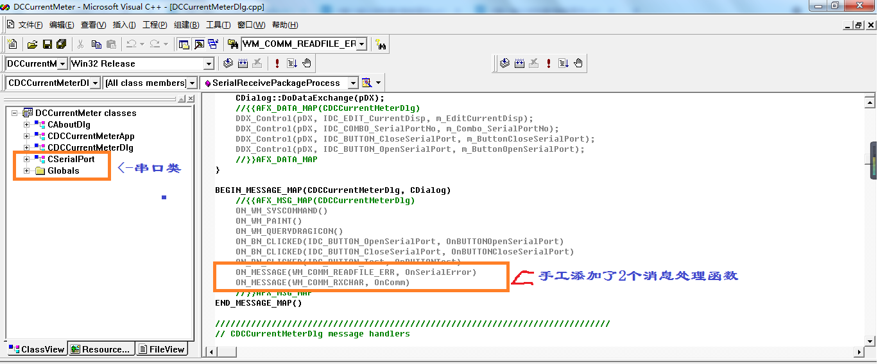The image size is (887, 364).
Task: Click Go debug icon in right-side build minibar
Action: [564, 63]
